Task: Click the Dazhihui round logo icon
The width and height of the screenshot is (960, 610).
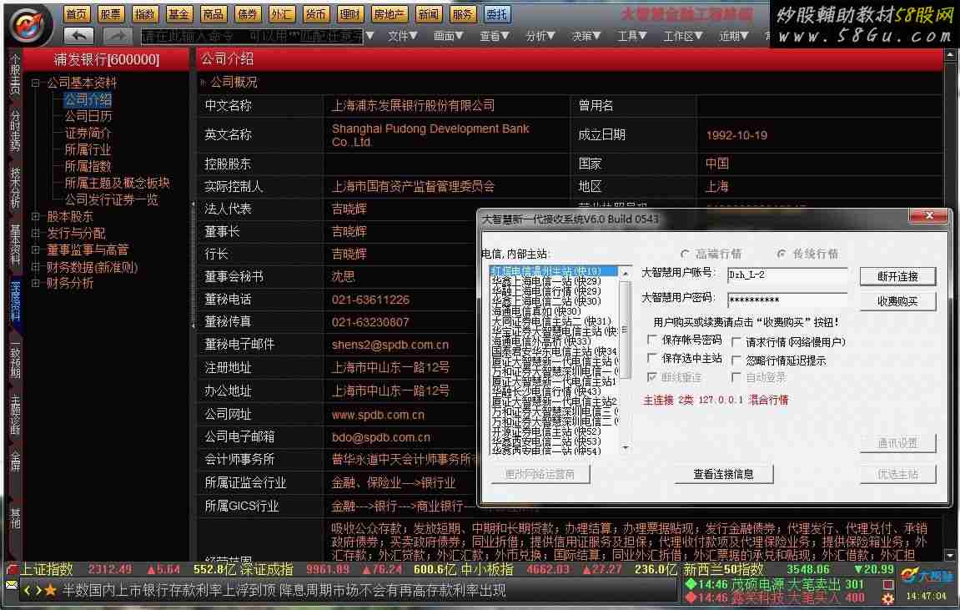Action: point(27,24)
